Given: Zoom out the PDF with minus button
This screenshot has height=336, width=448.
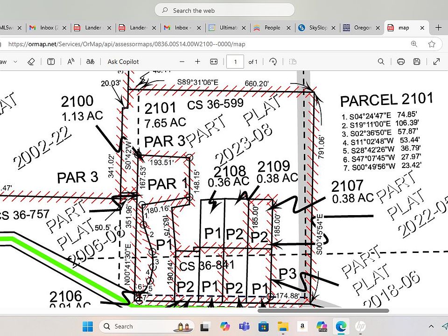Looking at the screenshot, I should pos(182,62).
